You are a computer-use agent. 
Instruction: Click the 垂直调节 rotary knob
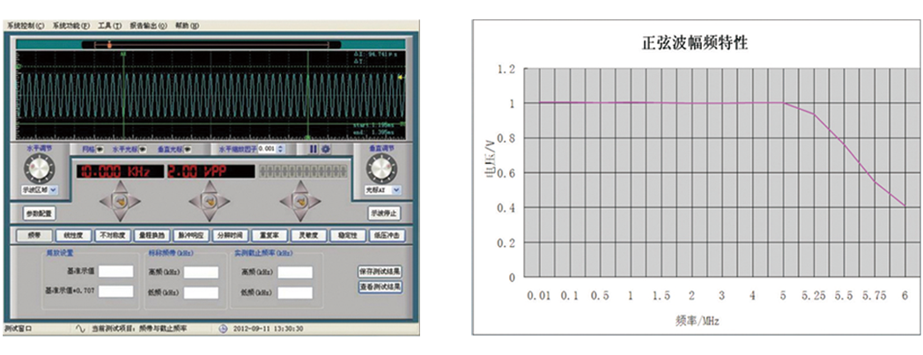(382, 168)
